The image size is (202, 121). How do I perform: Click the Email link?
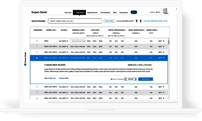point(165,21)
